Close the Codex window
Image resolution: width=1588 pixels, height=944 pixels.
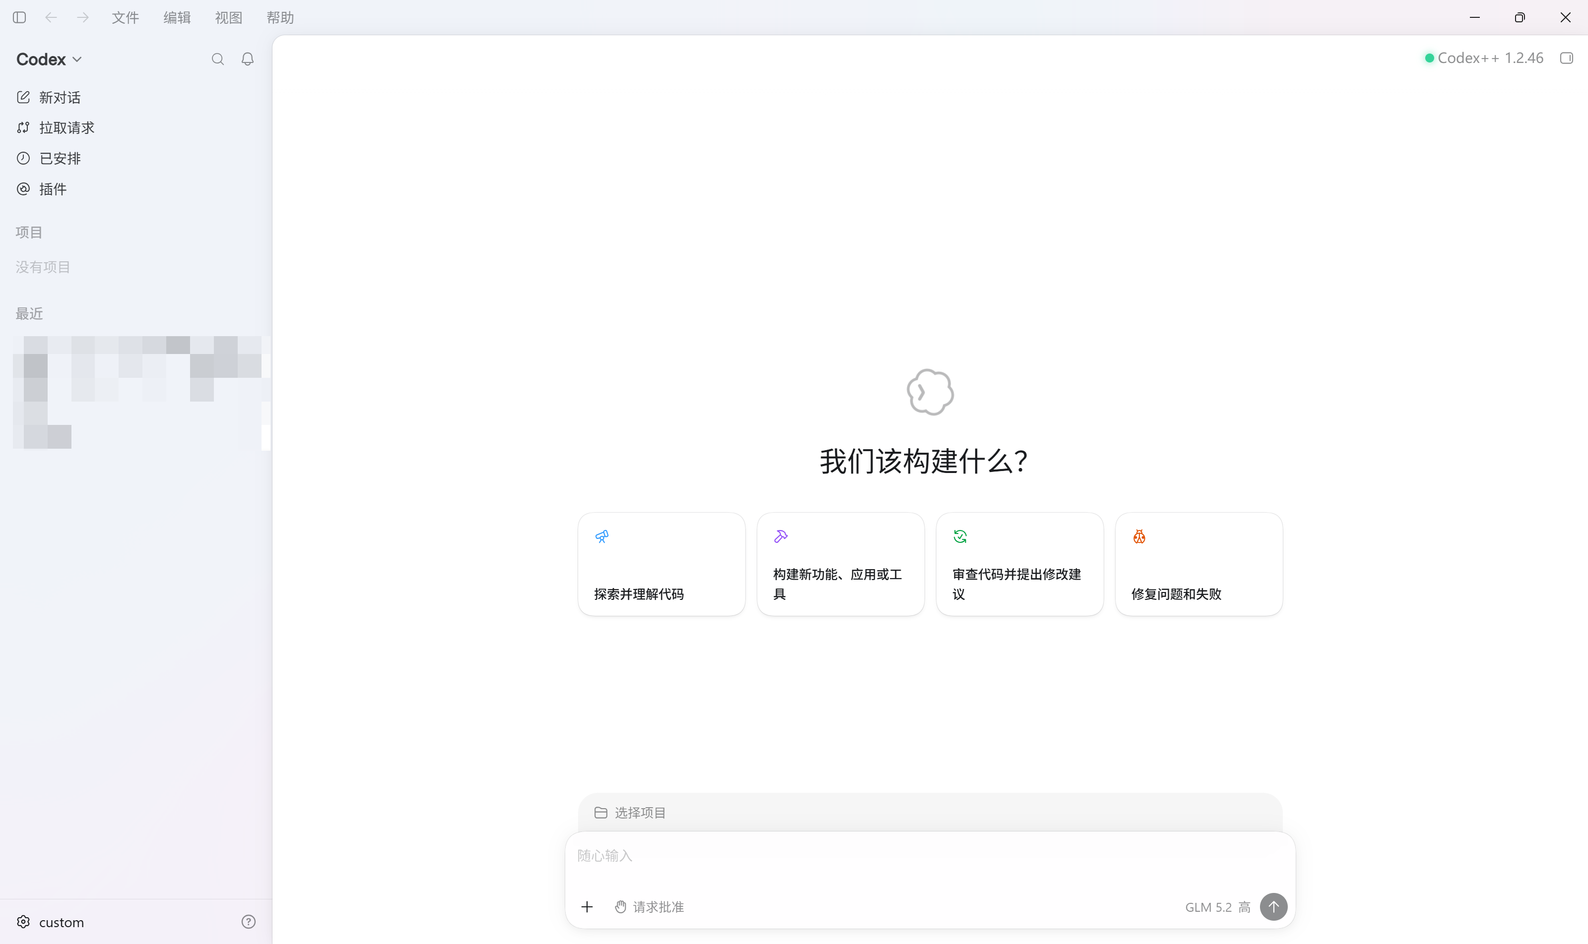(1565, 17)
